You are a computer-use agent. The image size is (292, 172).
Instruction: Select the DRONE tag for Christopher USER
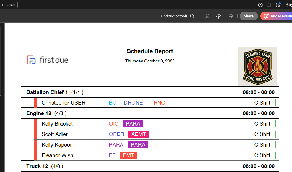[x=133, y=103]
